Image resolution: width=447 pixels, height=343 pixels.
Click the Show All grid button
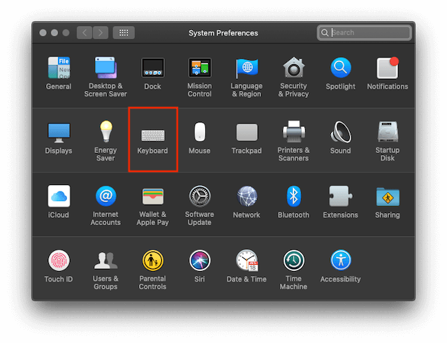124,33
